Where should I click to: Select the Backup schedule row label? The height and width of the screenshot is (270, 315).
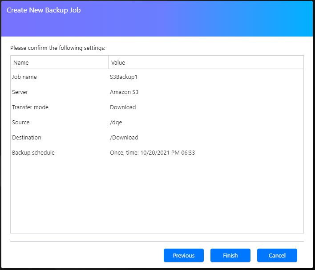[33, 153]
